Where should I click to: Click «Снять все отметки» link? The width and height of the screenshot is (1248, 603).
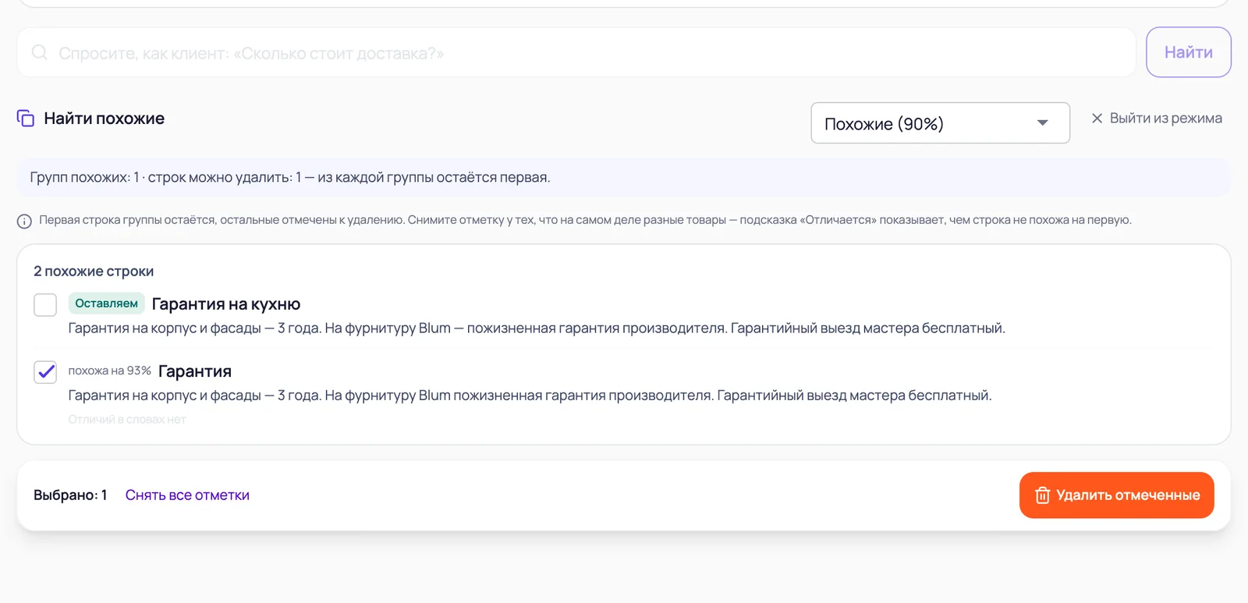[x=187, y=495]
